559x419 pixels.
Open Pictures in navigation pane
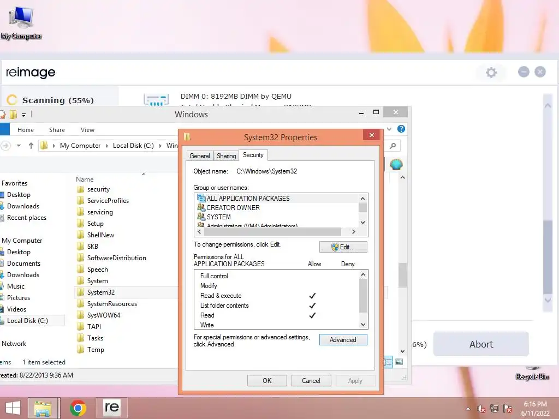coord(19,298)
